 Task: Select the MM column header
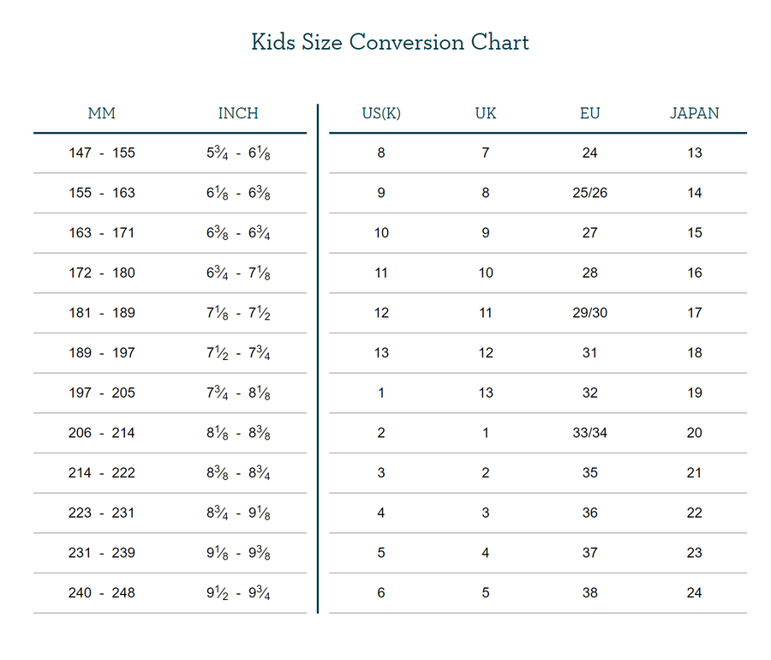(x=101, y=113)
